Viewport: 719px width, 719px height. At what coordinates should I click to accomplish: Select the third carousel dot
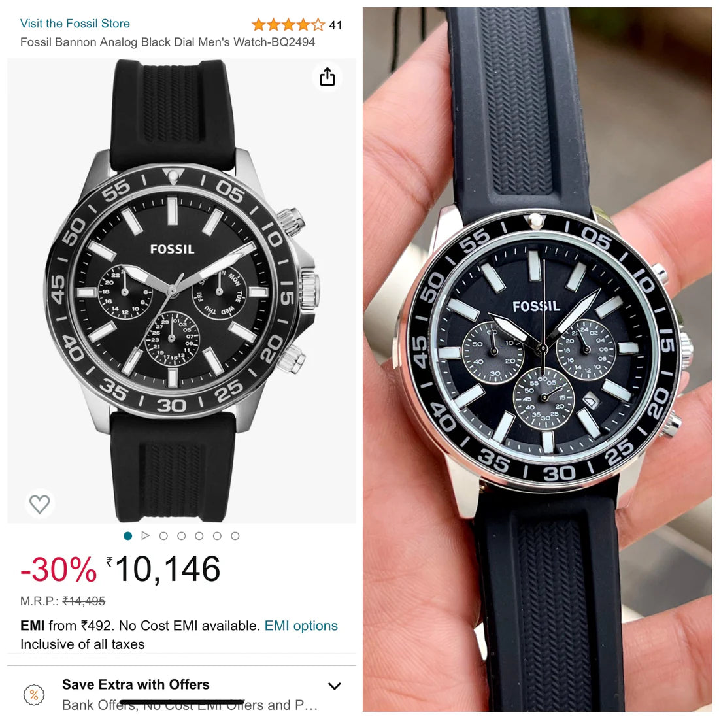pyautogui.click(x=181, y=535)
